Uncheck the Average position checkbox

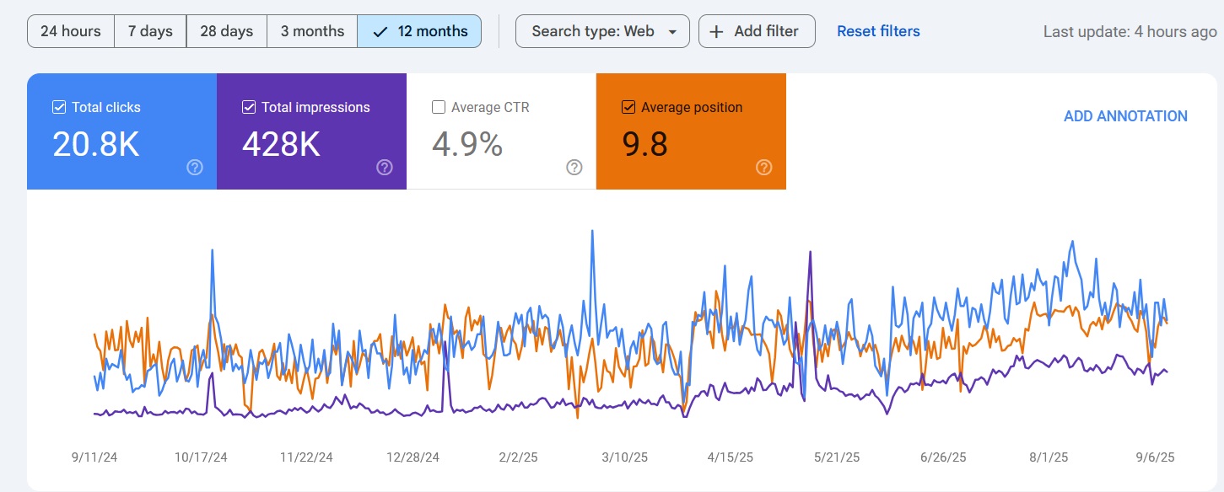pyautogui.click(x=628, y=107)
